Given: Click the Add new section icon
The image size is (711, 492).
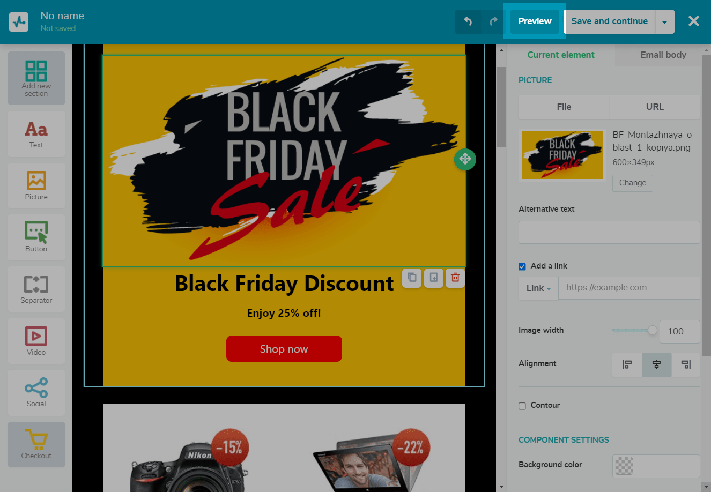Looking at the screenshot, I should click(x=36, y=71).
